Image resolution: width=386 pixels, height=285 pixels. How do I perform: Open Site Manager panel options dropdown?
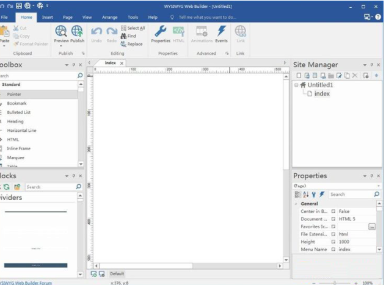[x=365, y=65]
